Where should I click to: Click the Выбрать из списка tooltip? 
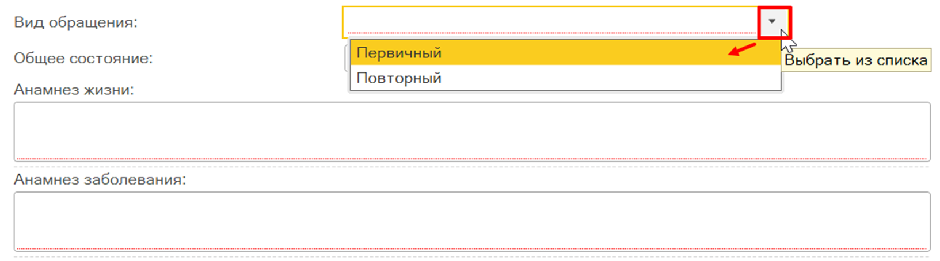[x=856, y=60]
